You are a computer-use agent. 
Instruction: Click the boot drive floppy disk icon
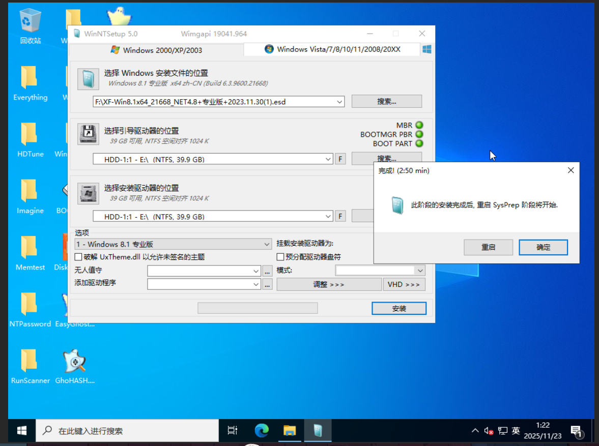[88, 134]
